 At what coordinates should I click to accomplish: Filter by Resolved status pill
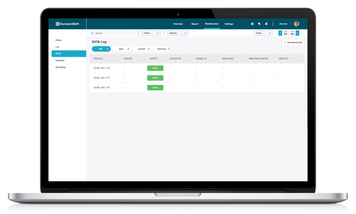162,49
